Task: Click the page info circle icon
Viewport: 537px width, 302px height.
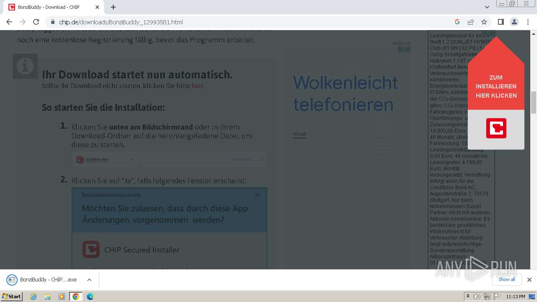Action: click(x=25, y=66)
